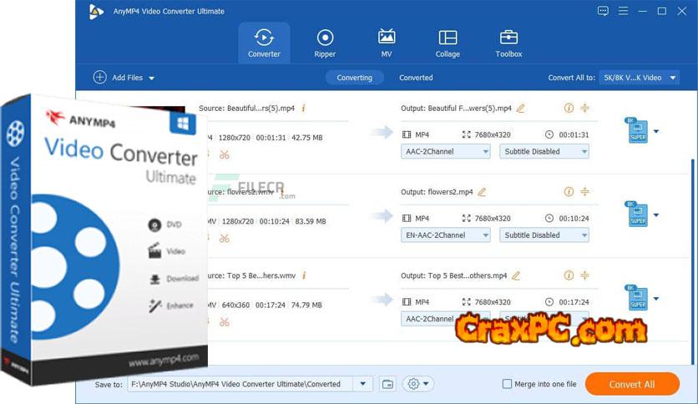
Task: Open the Toolbox module
Action: coord(508,43)
